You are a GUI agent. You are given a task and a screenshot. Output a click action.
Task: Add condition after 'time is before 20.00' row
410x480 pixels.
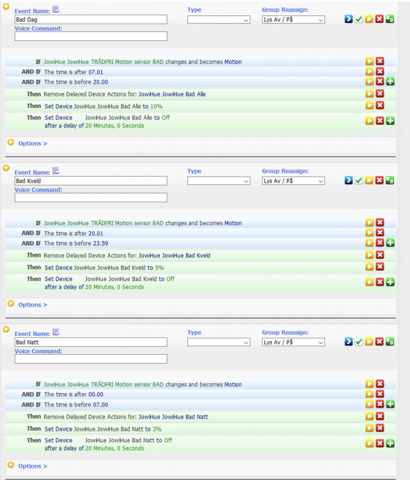[390, 82]
